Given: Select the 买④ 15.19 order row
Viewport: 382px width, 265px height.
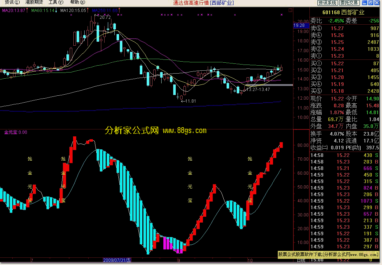Looking at the screenshot, I should (x=345, y=84).
